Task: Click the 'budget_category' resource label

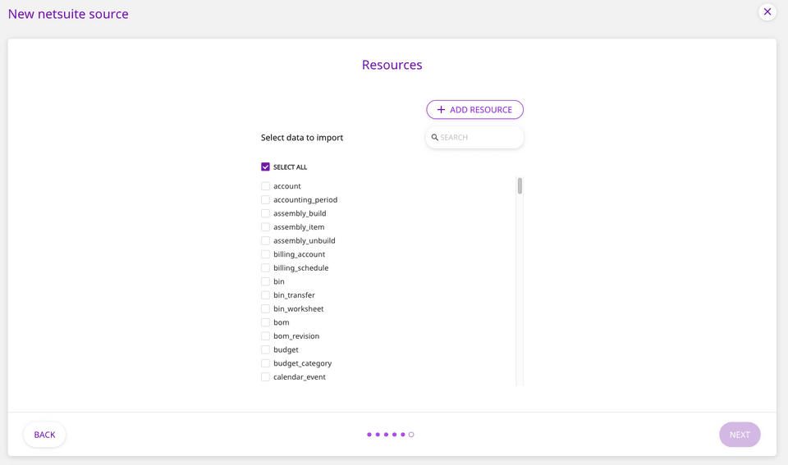Action: (303, 363)
